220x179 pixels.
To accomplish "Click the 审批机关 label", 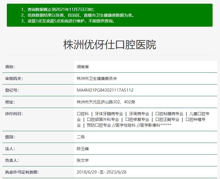I will pyautogui.click(x=14, y=78).
